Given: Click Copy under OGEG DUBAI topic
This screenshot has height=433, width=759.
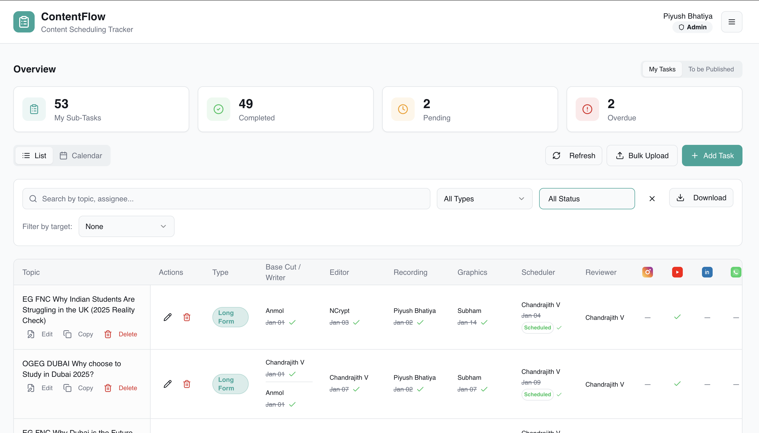Looking at the screenshot, I should coord(78,388).
